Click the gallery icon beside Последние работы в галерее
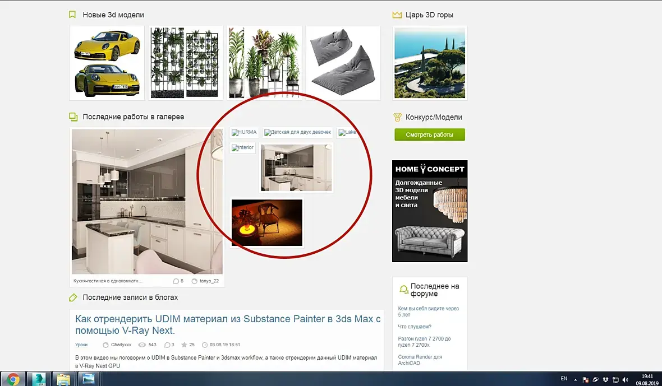The image size is (662, 386). 73,117
